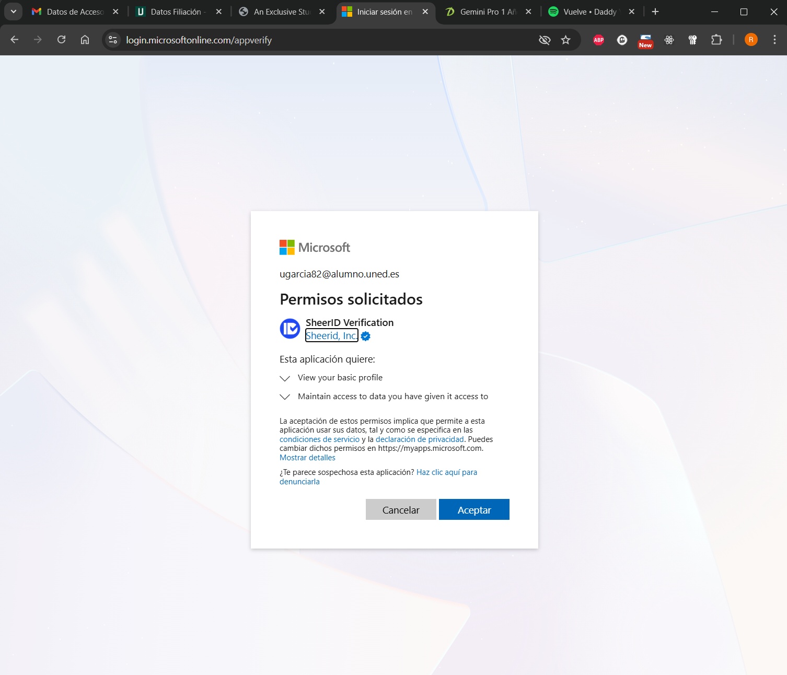Switch to the Datos de Acceso Gmail tab
This screenshot has height=675, width=787.
[x=74, y=11]
